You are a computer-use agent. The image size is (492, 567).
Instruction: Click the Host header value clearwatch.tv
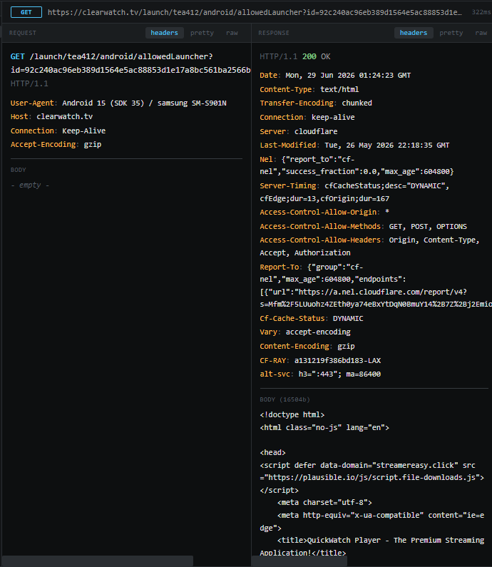click(x=65, y=116)
